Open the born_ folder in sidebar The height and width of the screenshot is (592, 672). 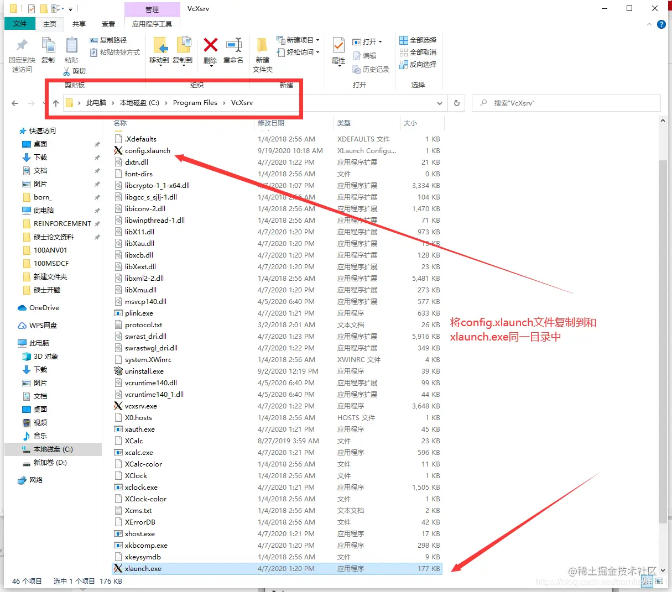pos(43,197)
